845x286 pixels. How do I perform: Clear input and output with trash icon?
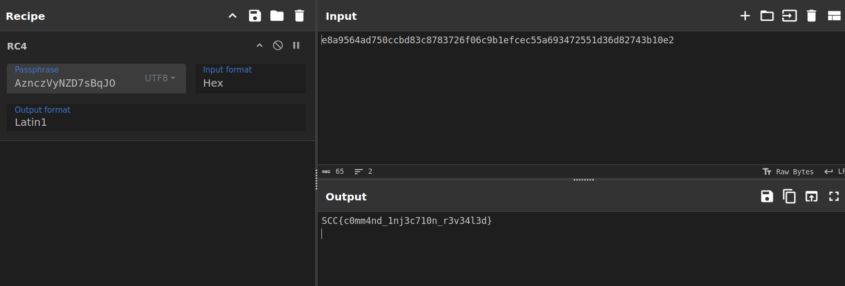(812, 16)
